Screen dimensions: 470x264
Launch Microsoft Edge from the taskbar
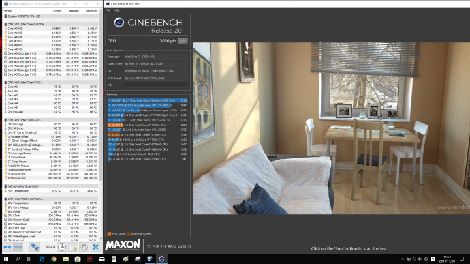click(x=42, y=259)
